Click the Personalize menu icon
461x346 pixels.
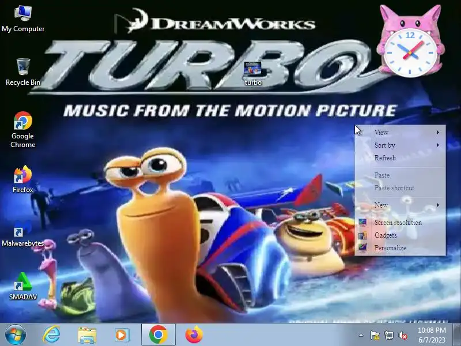pyautogui.click(x=362, y=248)
